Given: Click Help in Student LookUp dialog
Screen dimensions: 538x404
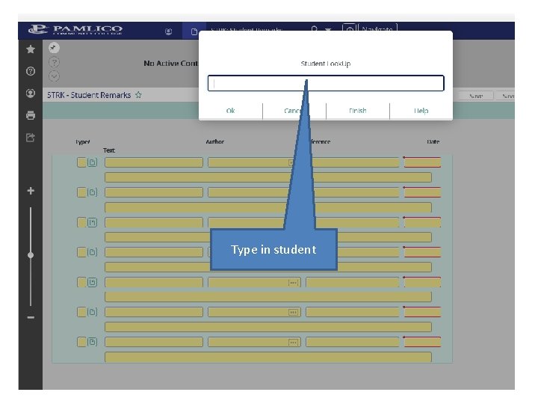Looking at the screenshot, I should [421, 111].
